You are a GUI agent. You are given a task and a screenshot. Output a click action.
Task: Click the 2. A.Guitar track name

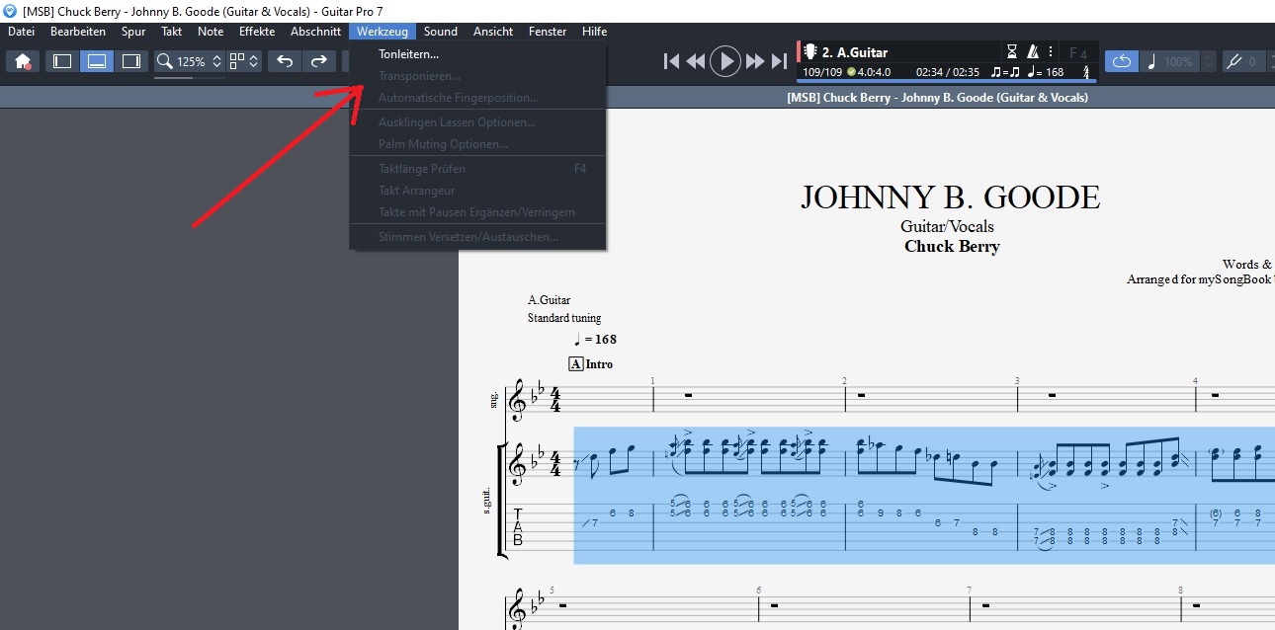coord(855,52)
